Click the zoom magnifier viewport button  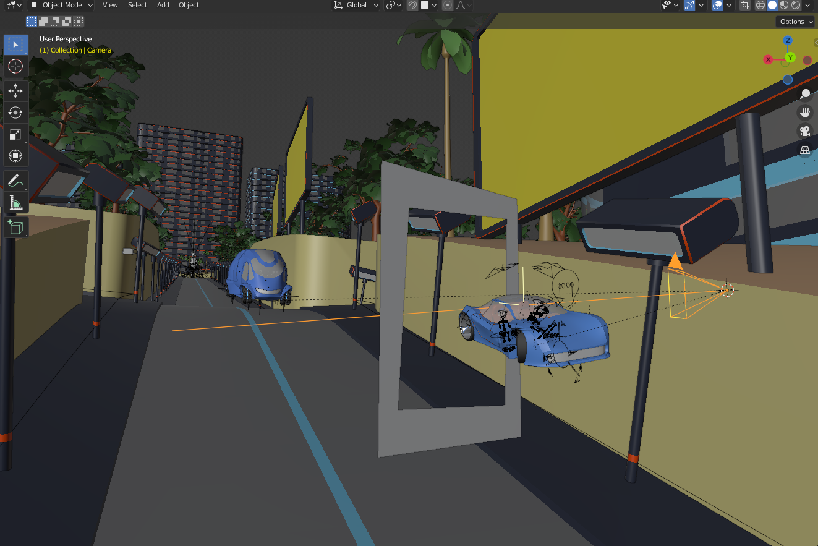(x=805, y=94)
